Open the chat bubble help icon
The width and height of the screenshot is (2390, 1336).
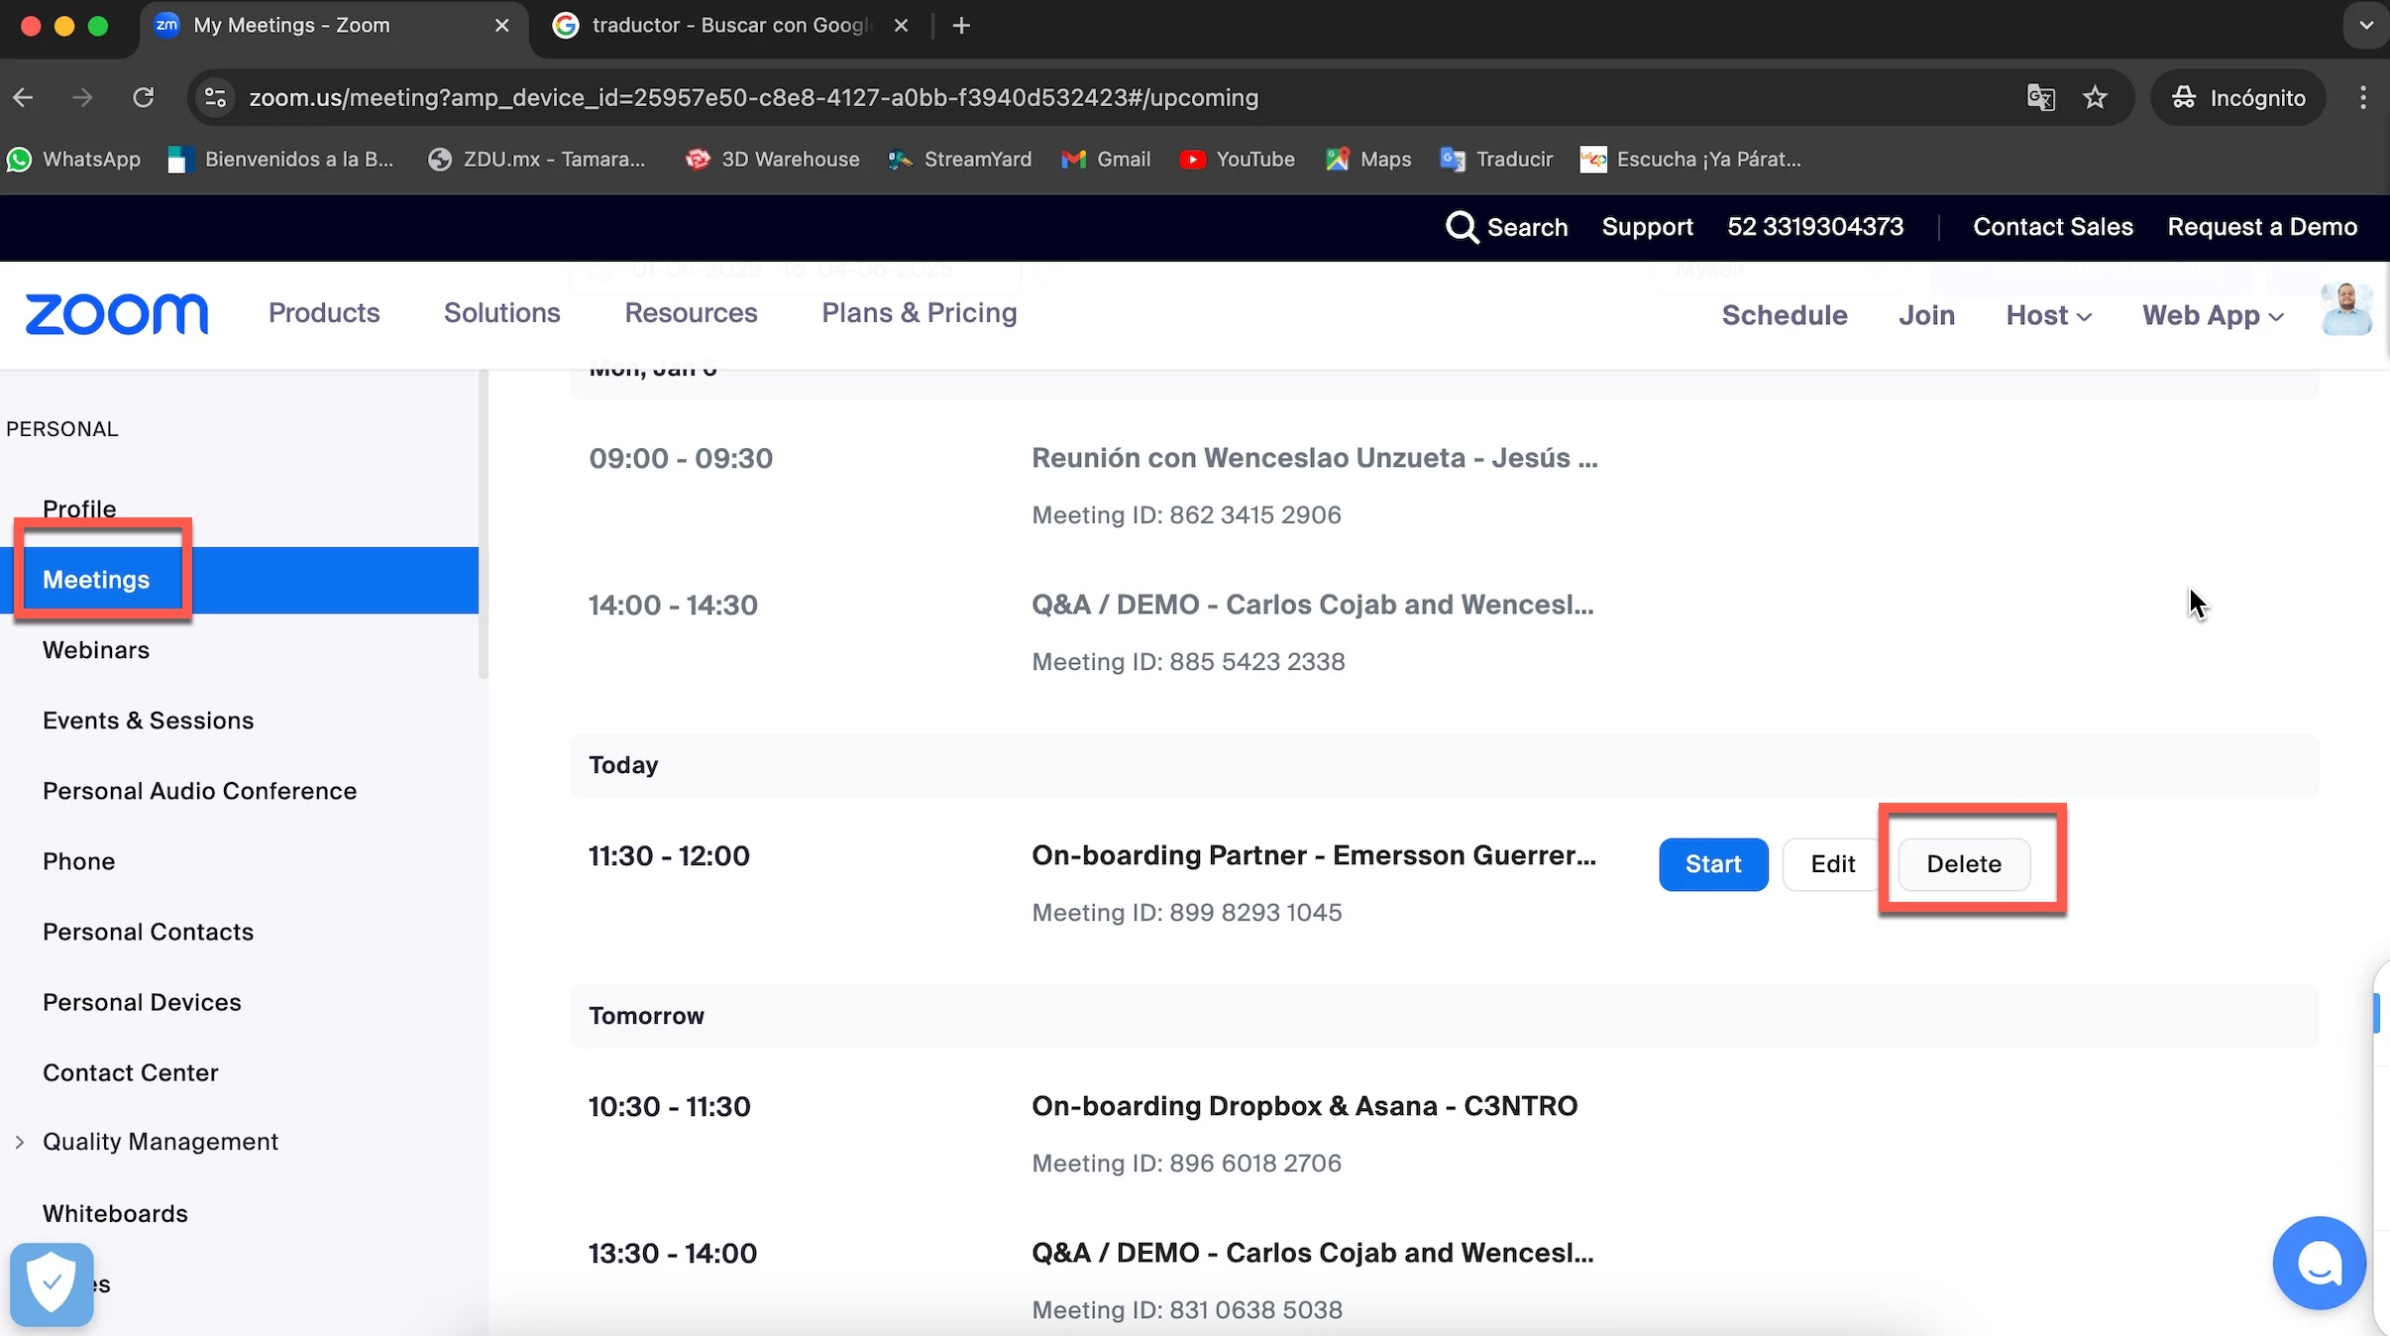(2319, 1264)
